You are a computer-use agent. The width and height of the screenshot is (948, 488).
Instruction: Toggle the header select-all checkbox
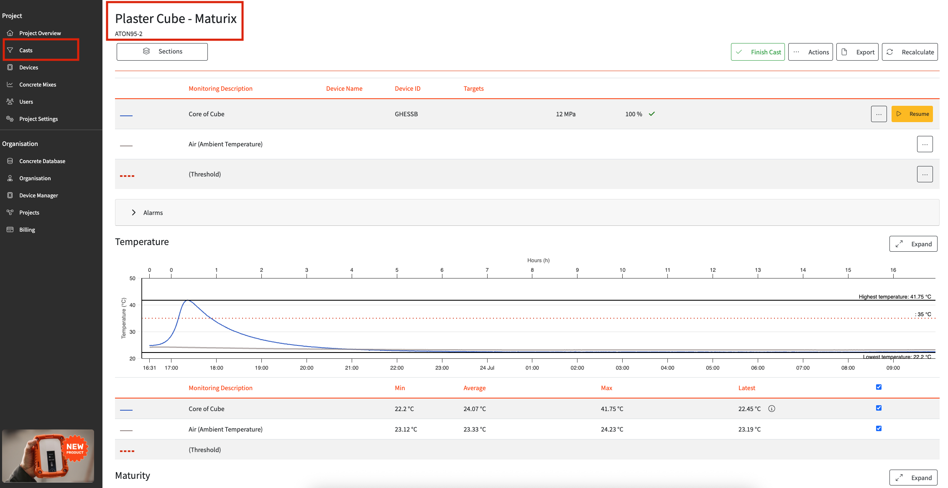tap(879, 387)
